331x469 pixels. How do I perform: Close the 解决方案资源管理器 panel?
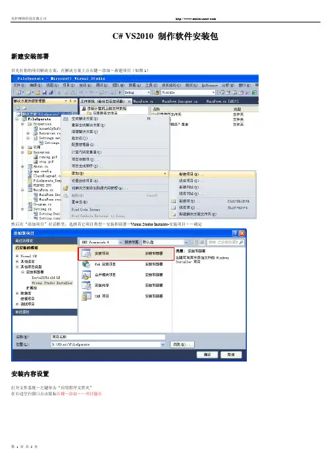pos(75,101)
